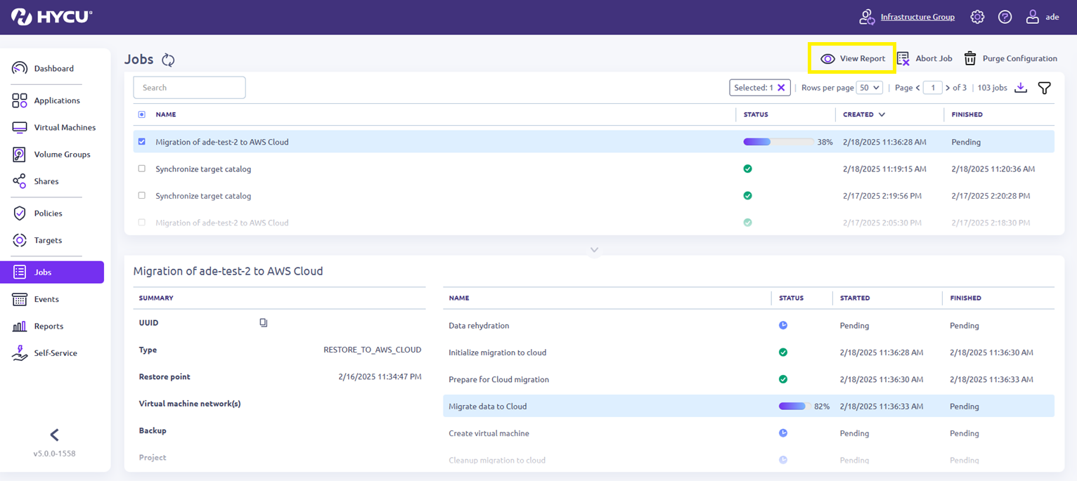Collapse the job detail pane chevron
The height and width of the screenshot is (481, 1077).
click(x=594, y=249)
